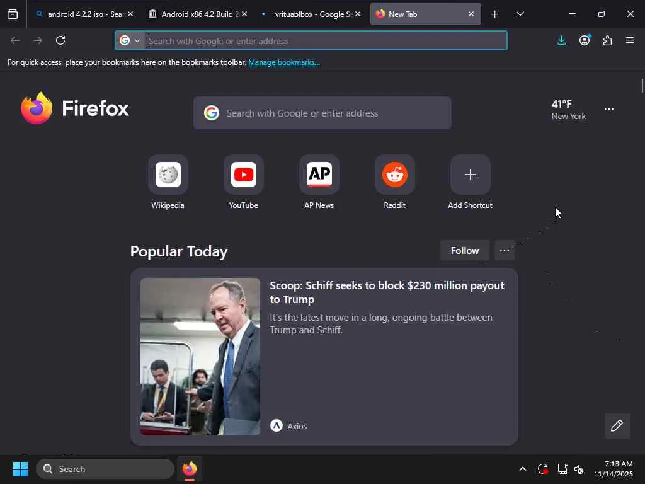Screen dimensions: 645x484
Task: Open the Wikipedia shortcut
Action: tap(168, 182)
